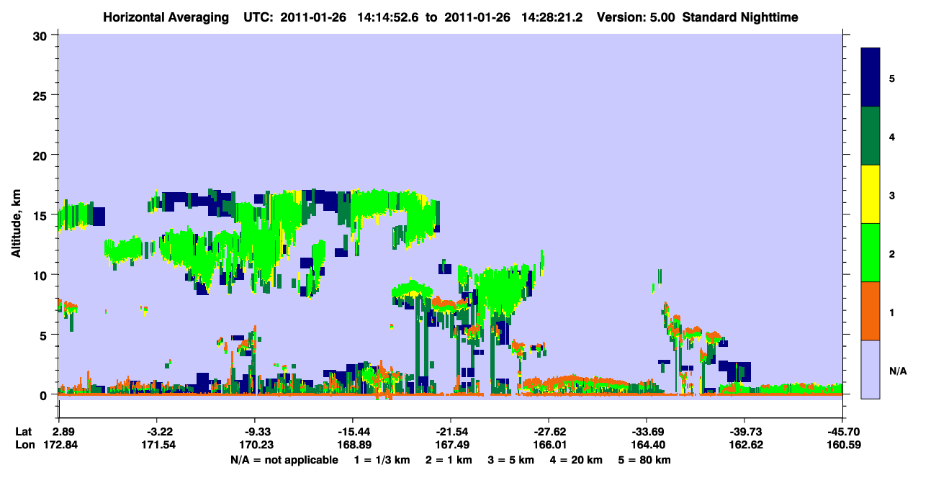Click the latitude value -21.54
This screenshot has width=936, height=480.
[451, 432]
